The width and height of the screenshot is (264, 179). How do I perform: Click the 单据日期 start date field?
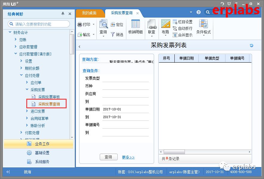click(126, 109)
